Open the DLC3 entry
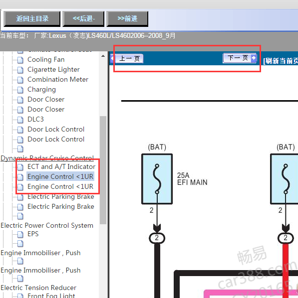This screenshot has width=298, height=298. pyautogui.click(x=35, y=119)
